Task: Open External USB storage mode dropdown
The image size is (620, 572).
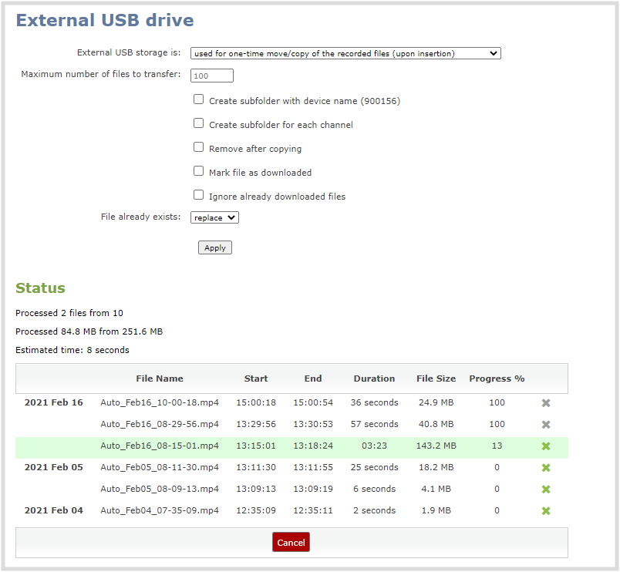Action: click(x=345, y=53)
